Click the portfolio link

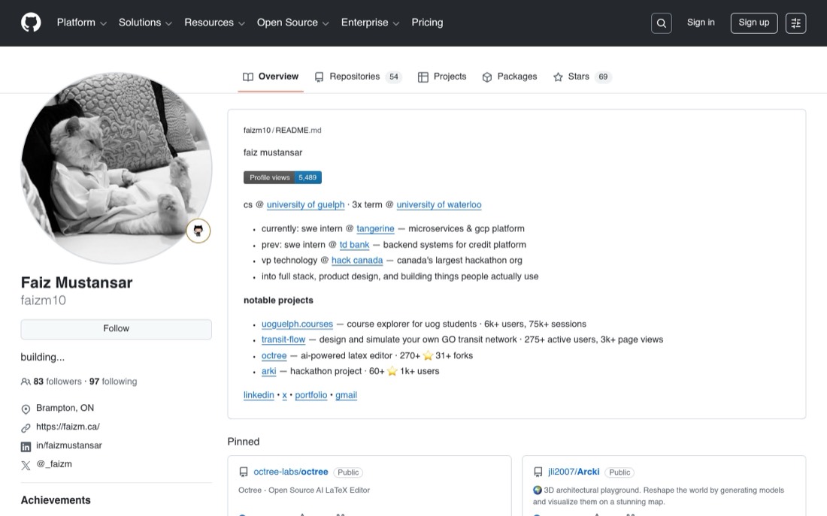coord(311,395)
